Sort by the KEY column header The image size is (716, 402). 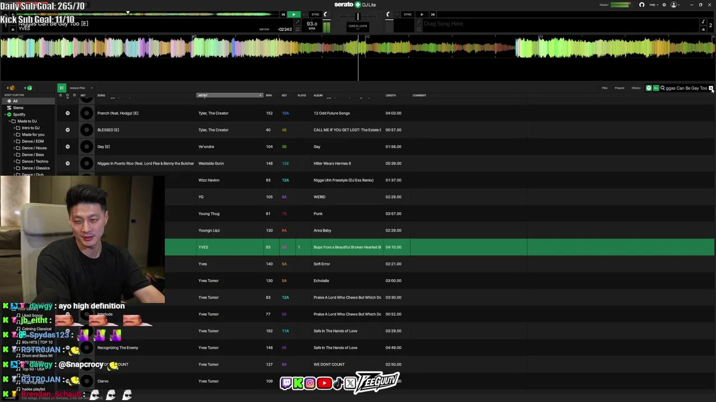pos(284,95)
